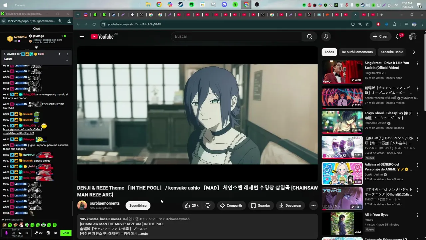Open Chrome's zoom magnifier in address bar
Image resolution: width=426 pixels, height=240 pixels.
pyautogui.click(x=360, y=24)
